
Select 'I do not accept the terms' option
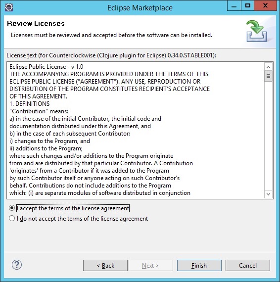tap(12, 218)
